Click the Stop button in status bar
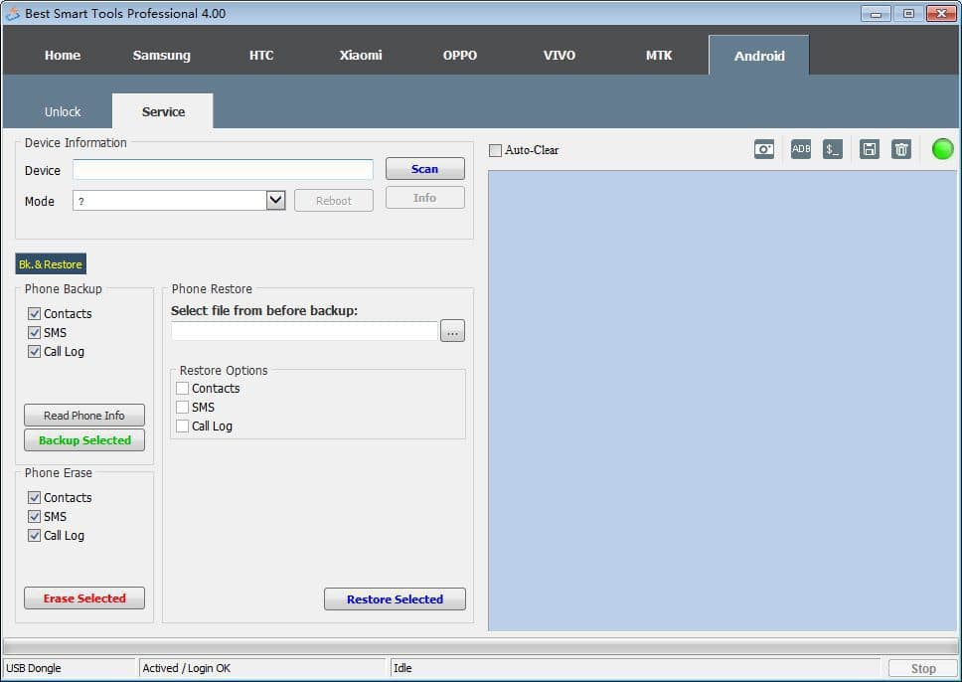The height and width of the screenshot is (682, 962). tap(923, 668)
